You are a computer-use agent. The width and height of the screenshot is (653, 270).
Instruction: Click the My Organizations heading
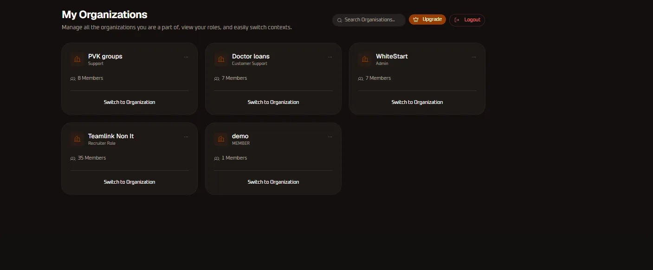coord(104,14)
